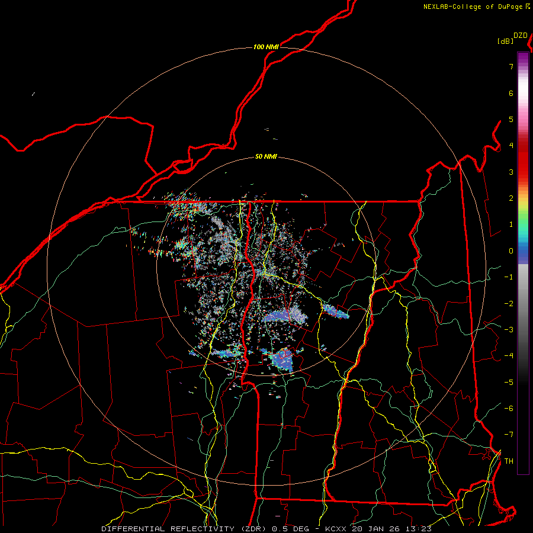Click the [dB] unit label
533x533 pixels.
tap(505, 41)
